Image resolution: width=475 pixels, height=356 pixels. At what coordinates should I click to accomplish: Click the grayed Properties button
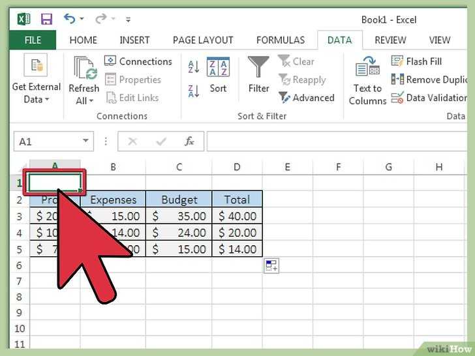pyautogui.click(x=132, y=80)
